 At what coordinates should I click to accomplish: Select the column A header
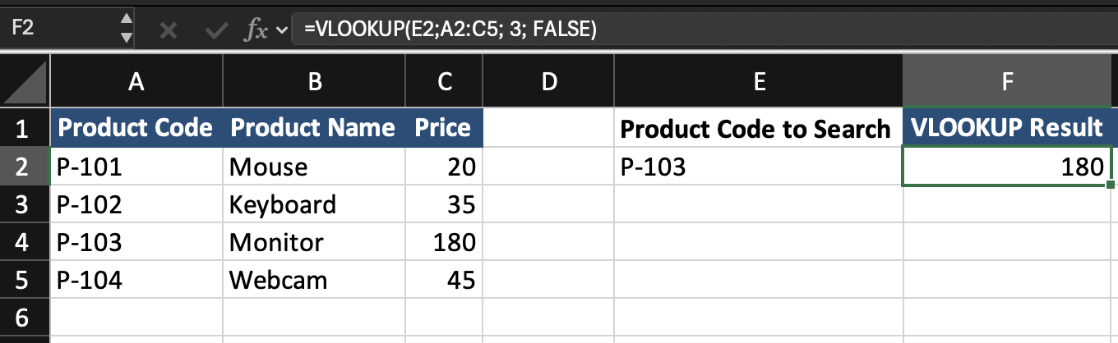click(x=136, y=81)
